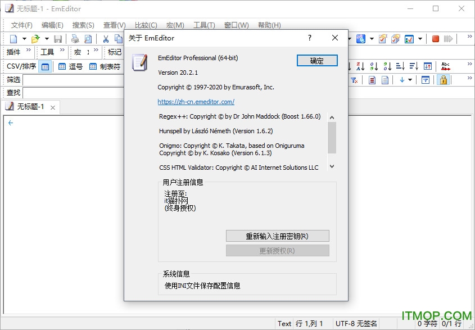
Task: Click the single-page properties icon with hand
Action: click(383, 39)
